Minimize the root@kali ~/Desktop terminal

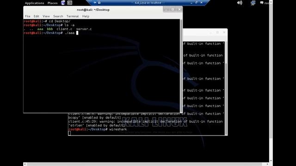[x=166, y=9]
